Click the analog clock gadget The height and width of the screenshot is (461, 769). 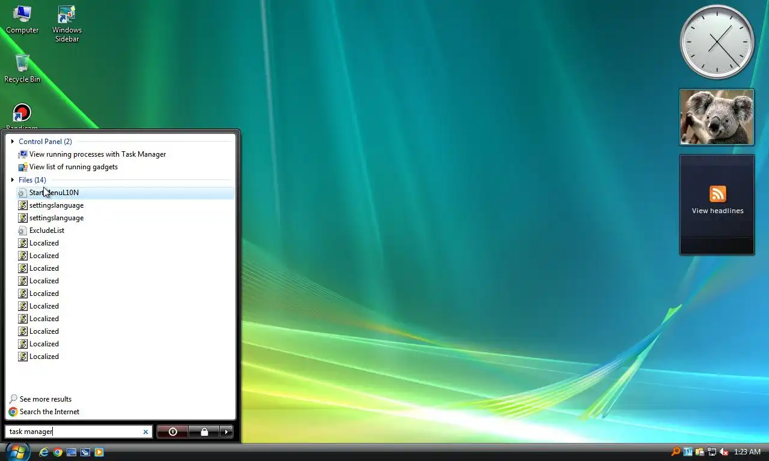(717, 42)
